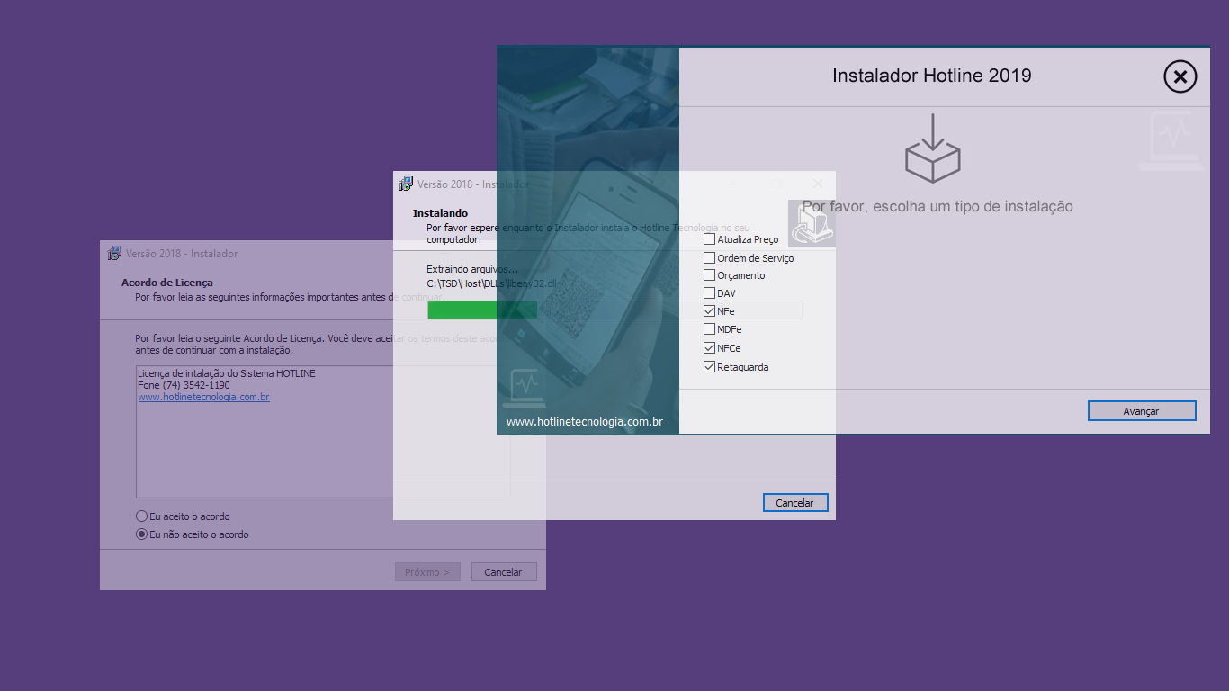1229x691 pixels.
Task: Click the Próximo button in license window
Action: (x=427, y=572)
